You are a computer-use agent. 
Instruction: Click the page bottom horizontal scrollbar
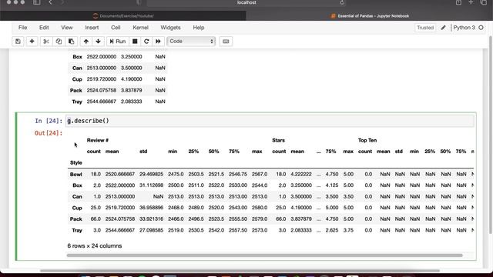tap(240, 270)
